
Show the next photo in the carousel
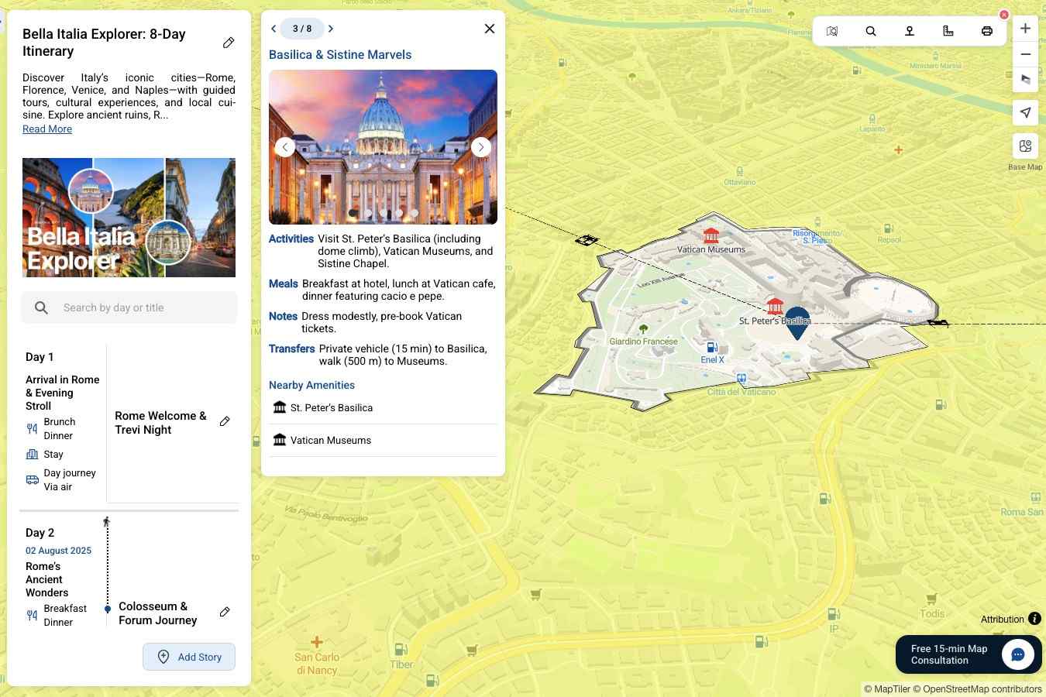481,147
